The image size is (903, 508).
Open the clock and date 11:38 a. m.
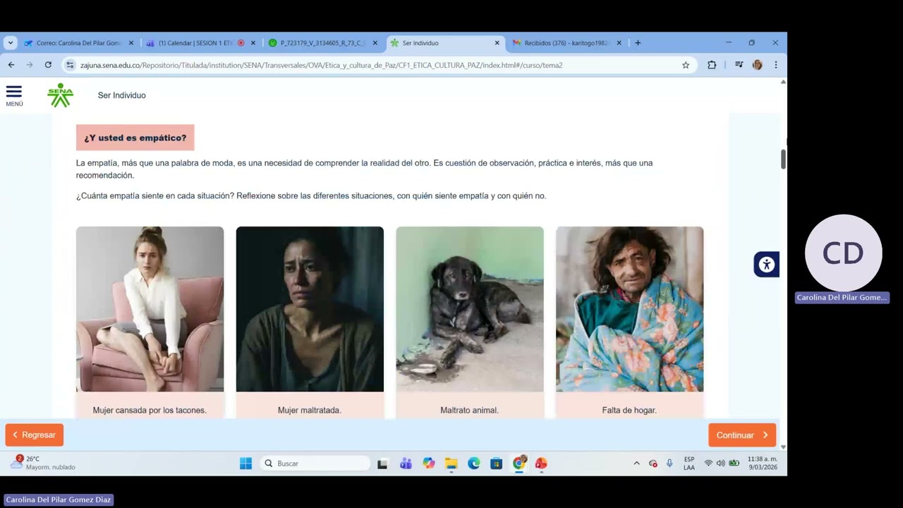[763, 463]
